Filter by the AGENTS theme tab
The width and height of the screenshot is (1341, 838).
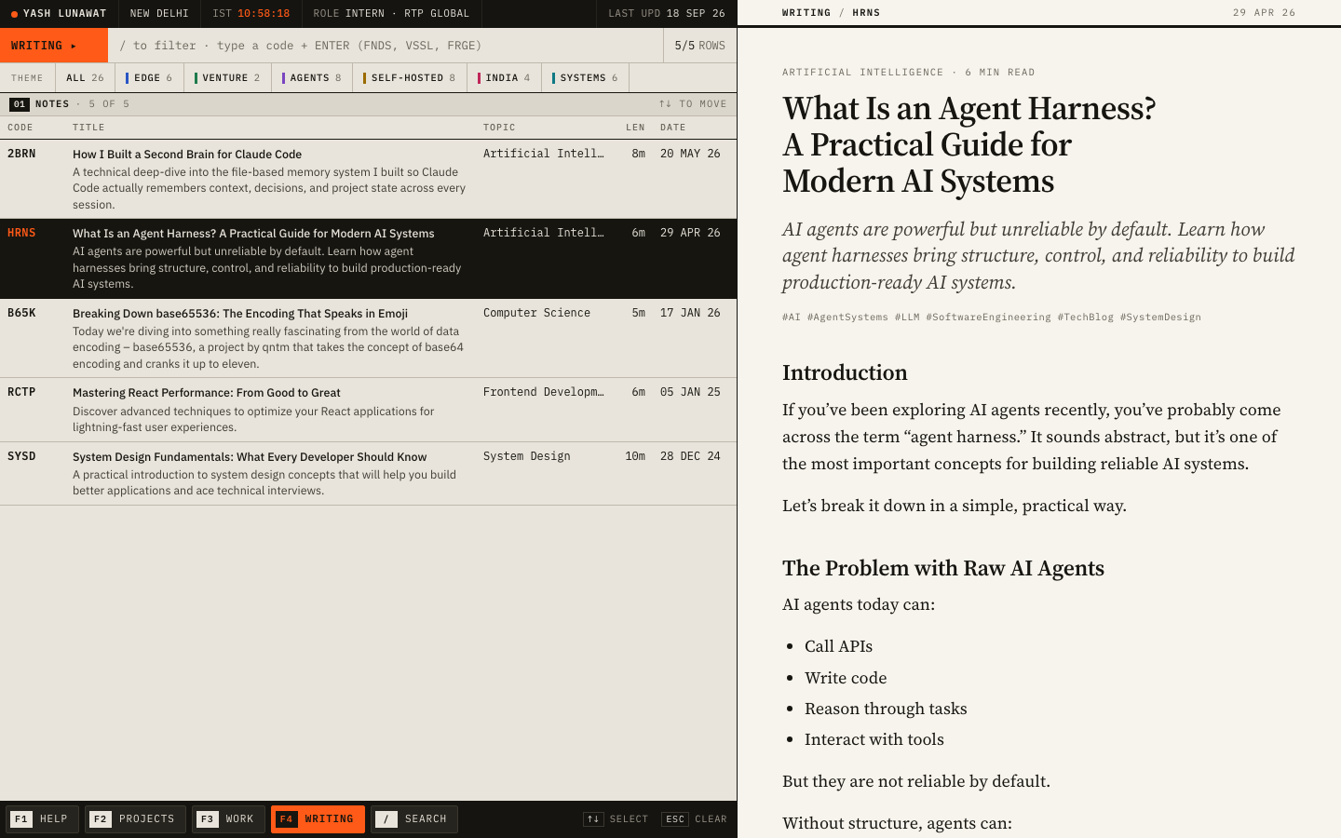tap(312, 78)
